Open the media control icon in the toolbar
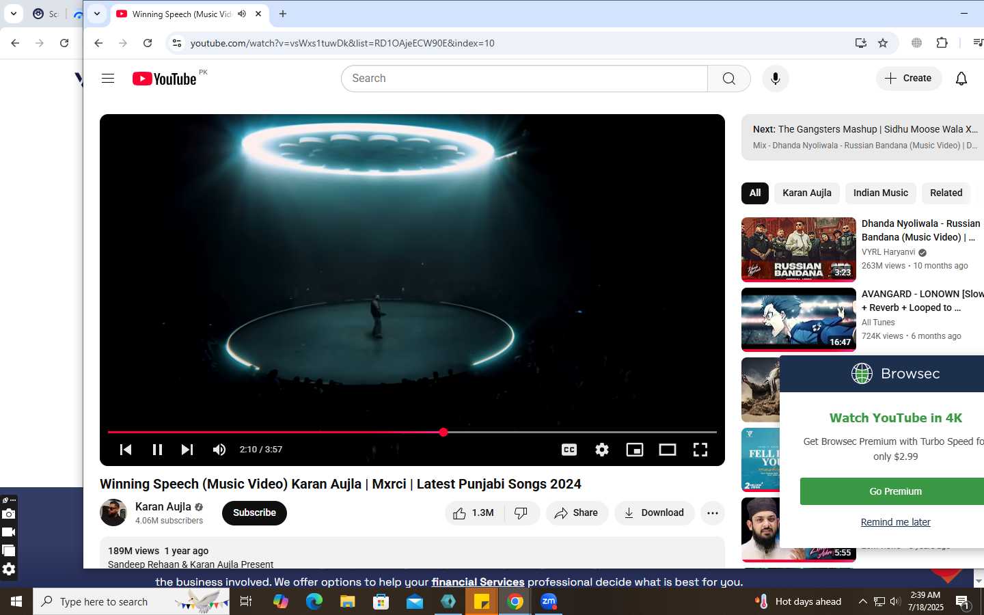This screenshot has width=984, height=615. point(978,43)
